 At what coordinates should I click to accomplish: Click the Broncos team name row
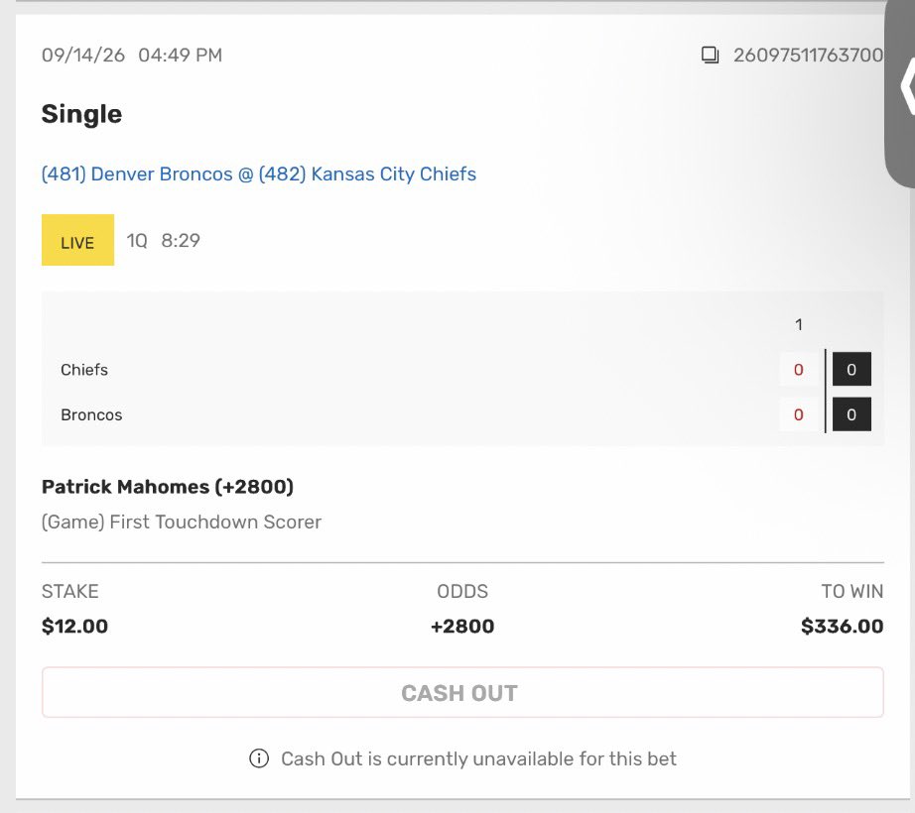point(91,415)
